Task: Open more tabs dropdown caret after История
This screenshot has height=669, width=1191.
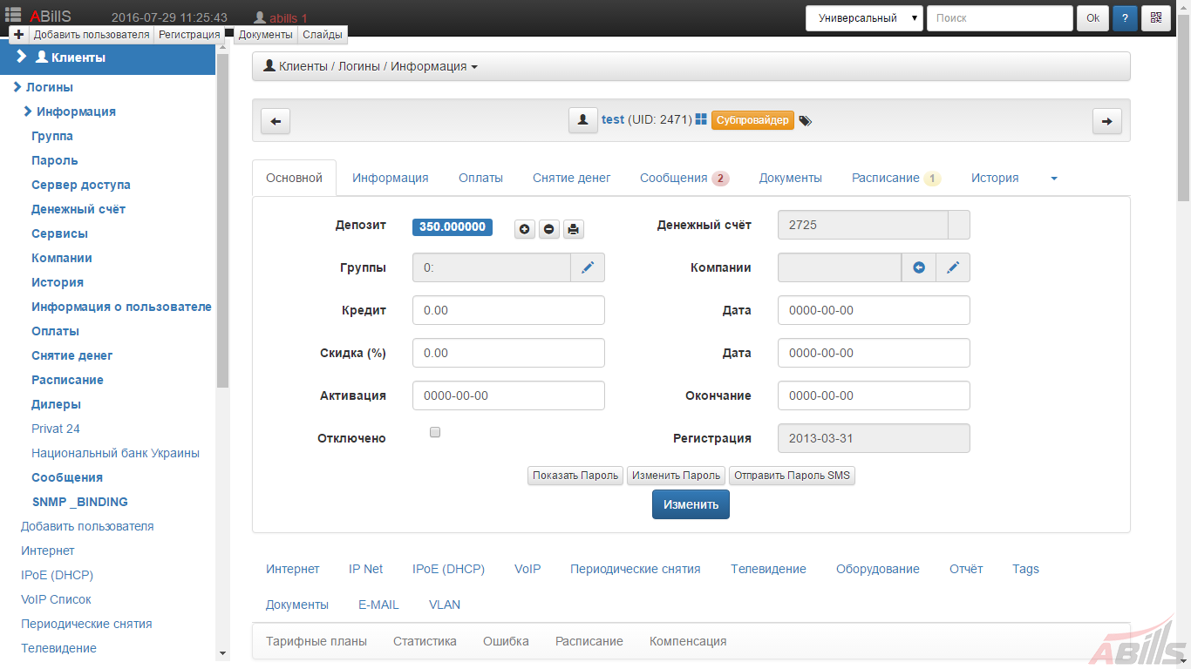Action: [1054, 178]
